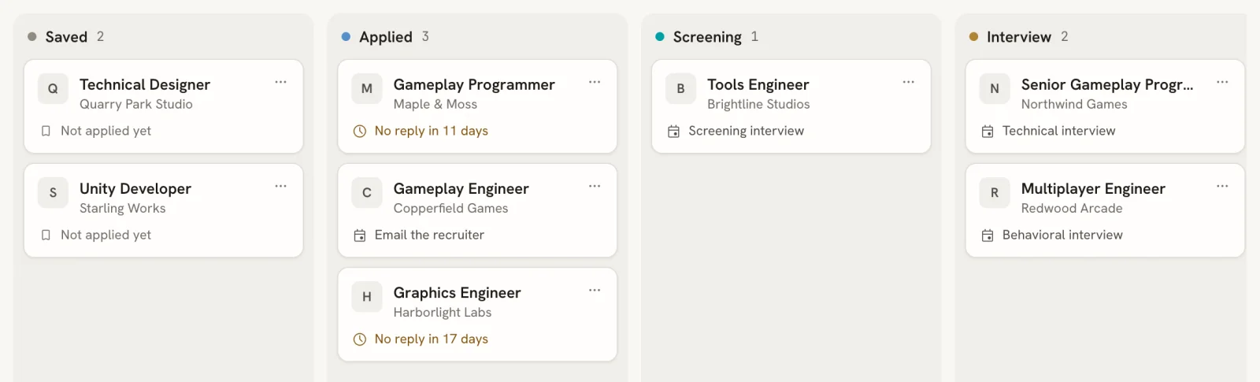The height and width of the screenshot is (382, 1260).
Task: Click the R avatar for Redwood Arcade
Action: (x=995, y=193)
